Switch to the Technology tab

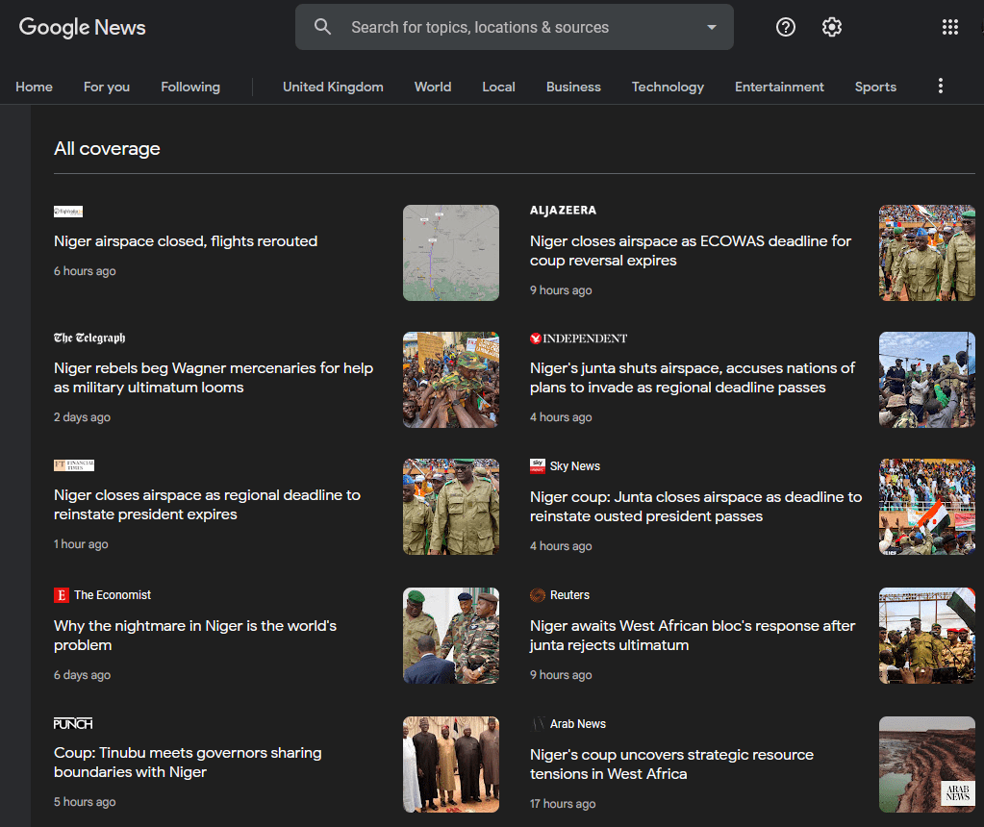(668, 87)
